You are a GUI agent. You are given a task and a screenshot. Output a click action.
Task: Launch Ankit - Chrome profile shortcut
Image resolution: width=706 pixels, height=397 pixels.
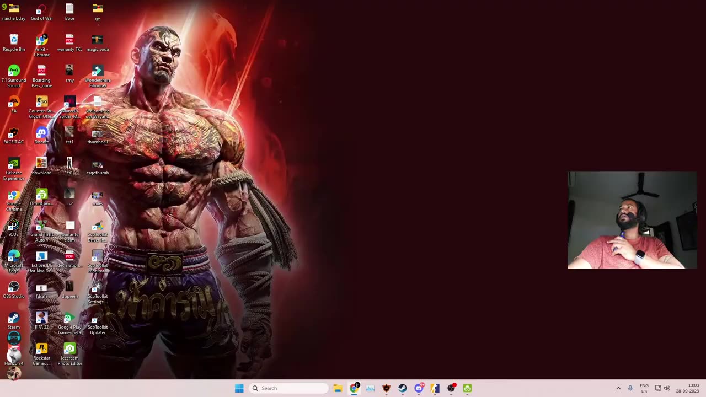click(x=42, y=46)
